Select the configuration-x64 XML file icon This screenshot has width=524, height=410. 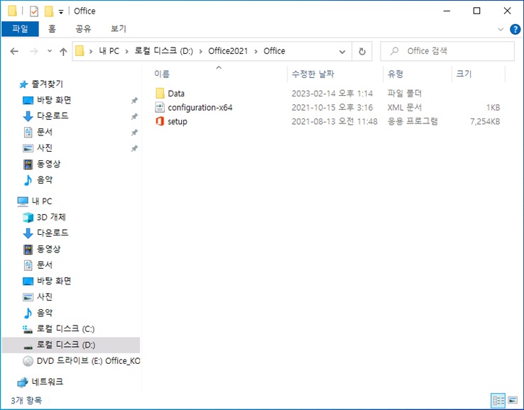click(x=160, y=107)
